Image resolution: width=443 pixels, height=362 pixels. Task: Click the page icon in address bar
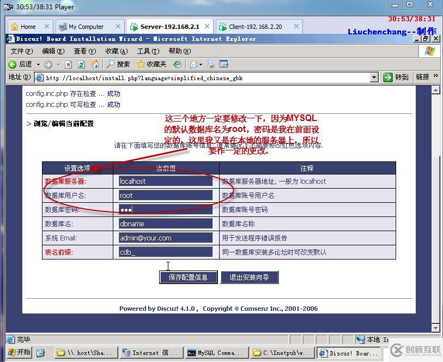[40, 77]
